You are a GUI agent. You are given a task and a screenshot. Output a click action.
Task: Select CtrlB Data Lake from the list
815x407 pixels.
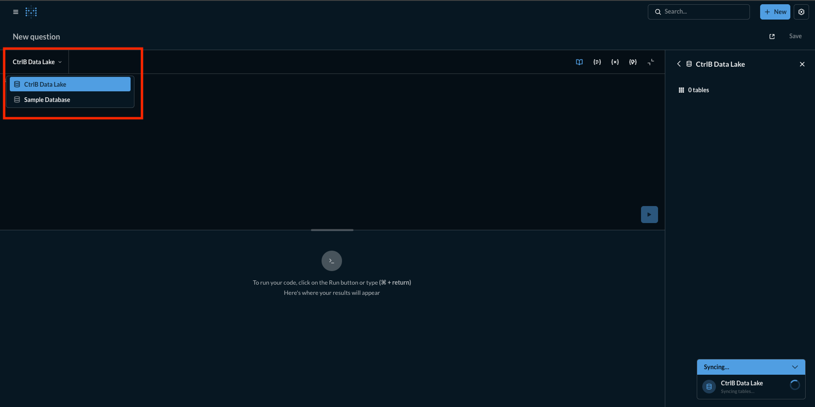(45, 84)
